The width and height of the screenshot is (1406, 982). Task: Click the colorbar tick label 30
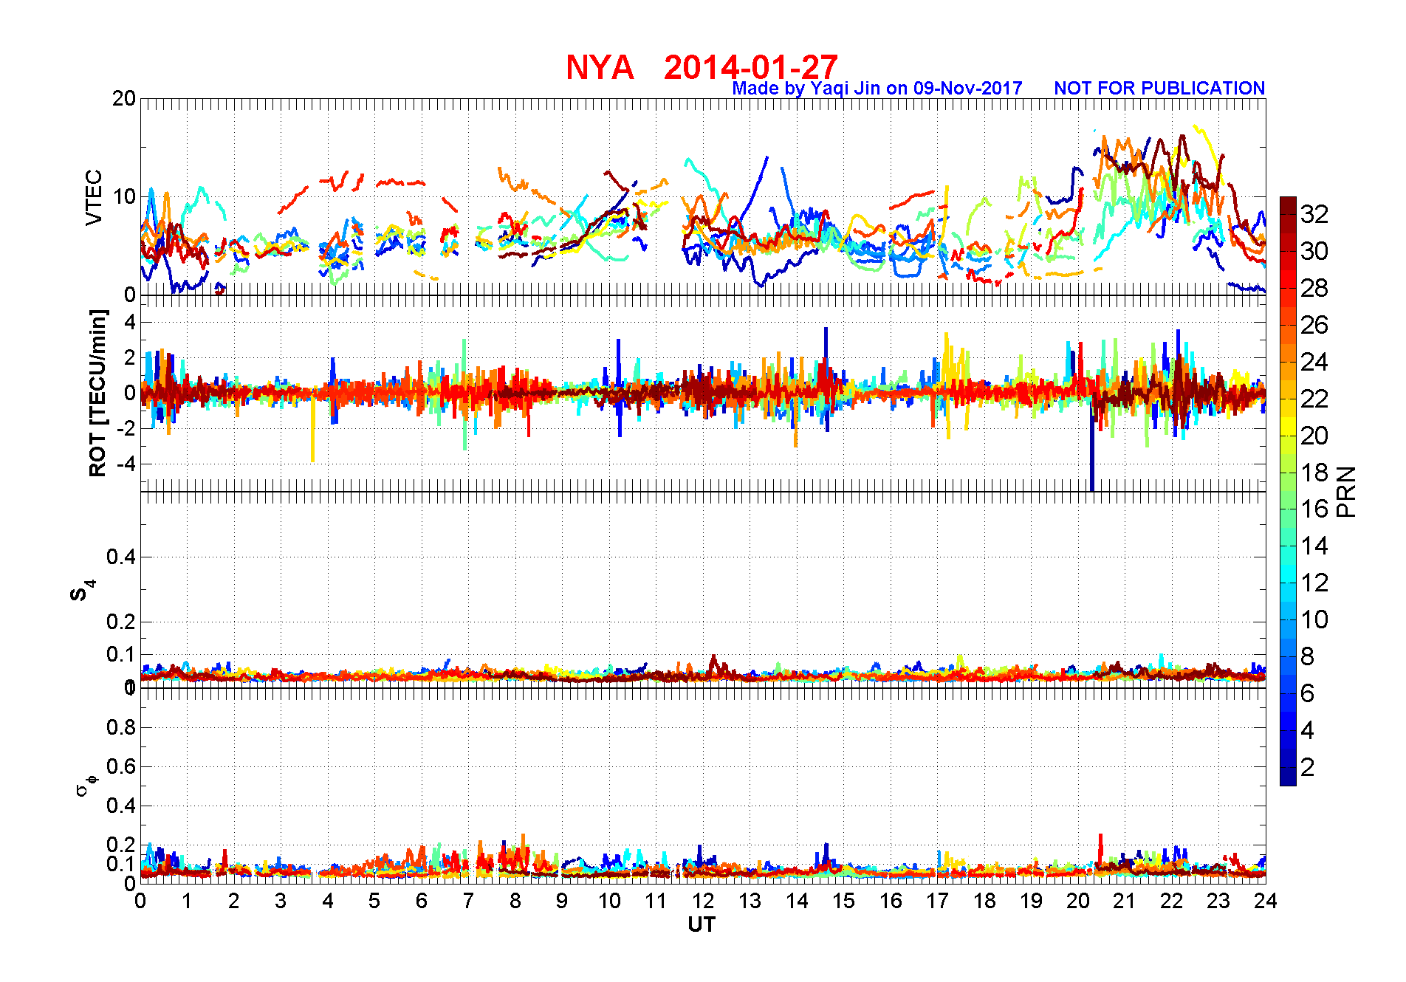(x=1314, y=251)
